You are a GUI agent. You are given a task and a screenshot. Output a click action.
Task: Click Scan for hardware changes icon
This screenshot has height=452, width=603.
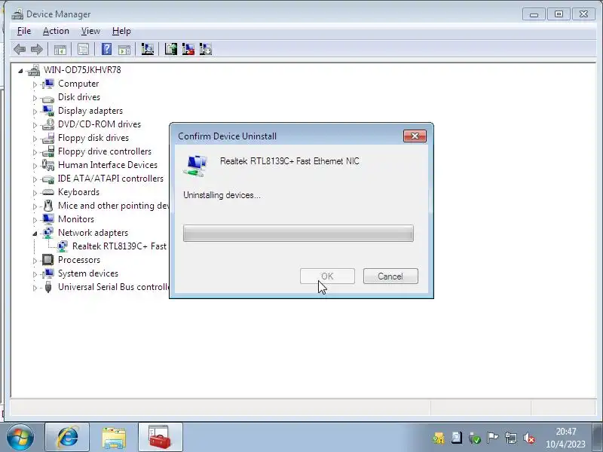(147, 49)
